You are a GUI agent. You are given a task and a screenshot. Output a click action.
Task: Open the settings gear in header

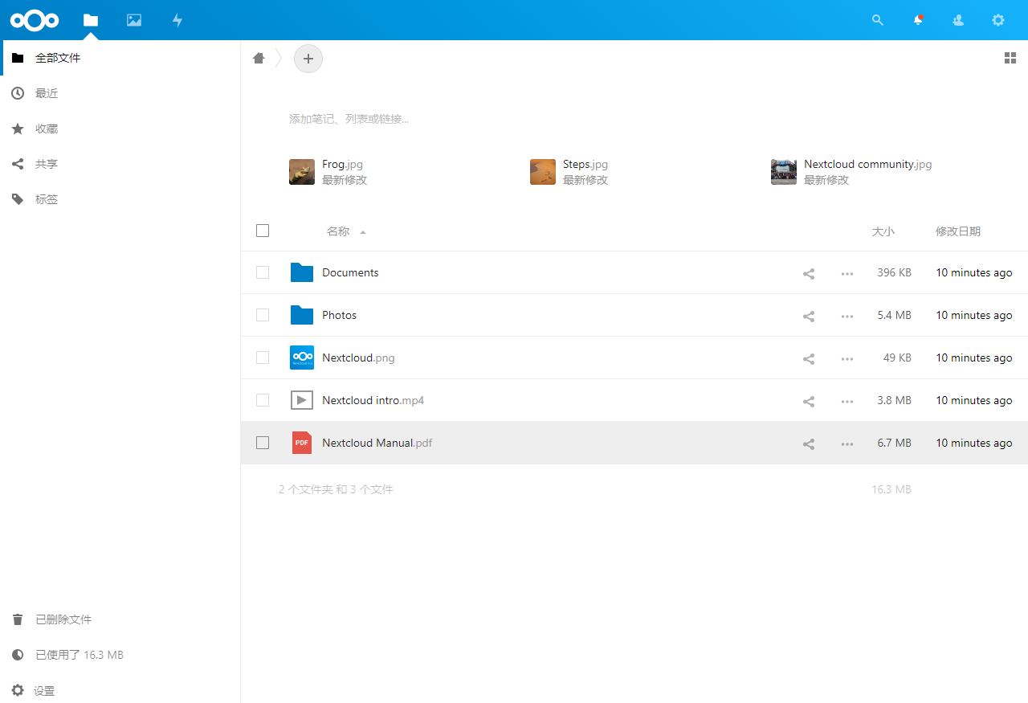click(x=998, y=20)
